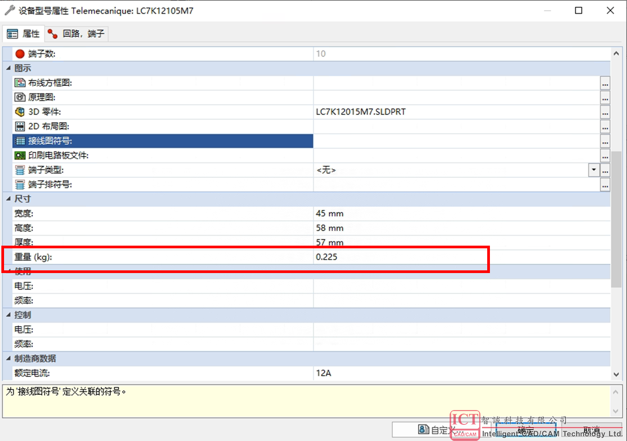The width and height of the screenshot is (627, 441).
Task: Select the 宽度 property label
Action: [x=24, y=213]
